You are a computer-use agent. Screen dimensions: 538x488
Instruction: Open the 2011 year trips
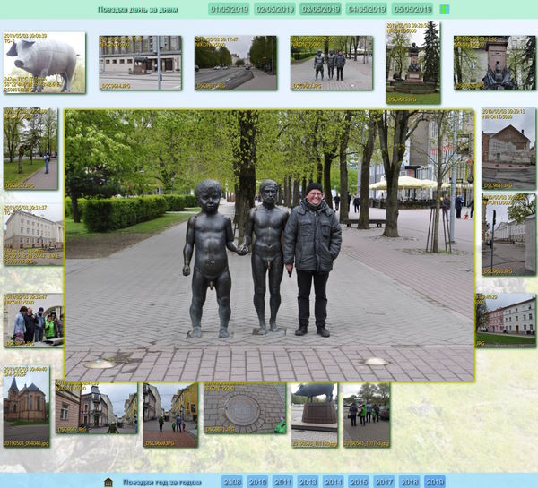tap(282, 482)
